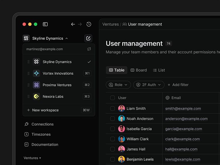
Task: Select Proxima Ventures workspace
Action: (x=59, y=85)
